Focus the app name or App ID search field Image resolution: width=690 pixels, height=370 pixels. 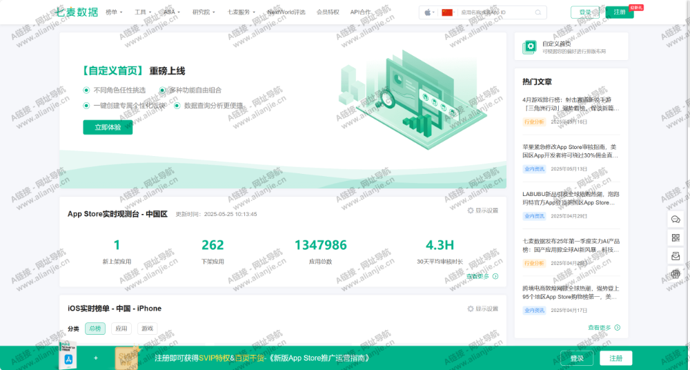click(496, 12)
